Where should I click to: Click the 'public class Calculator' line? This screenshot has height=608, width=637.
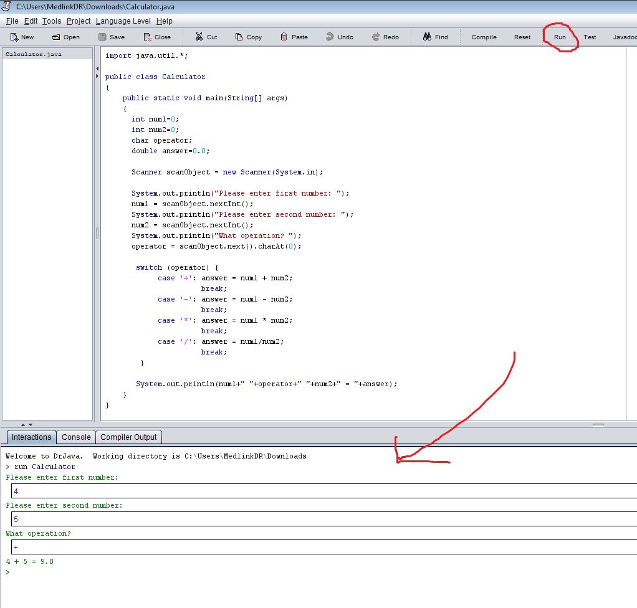155,77
